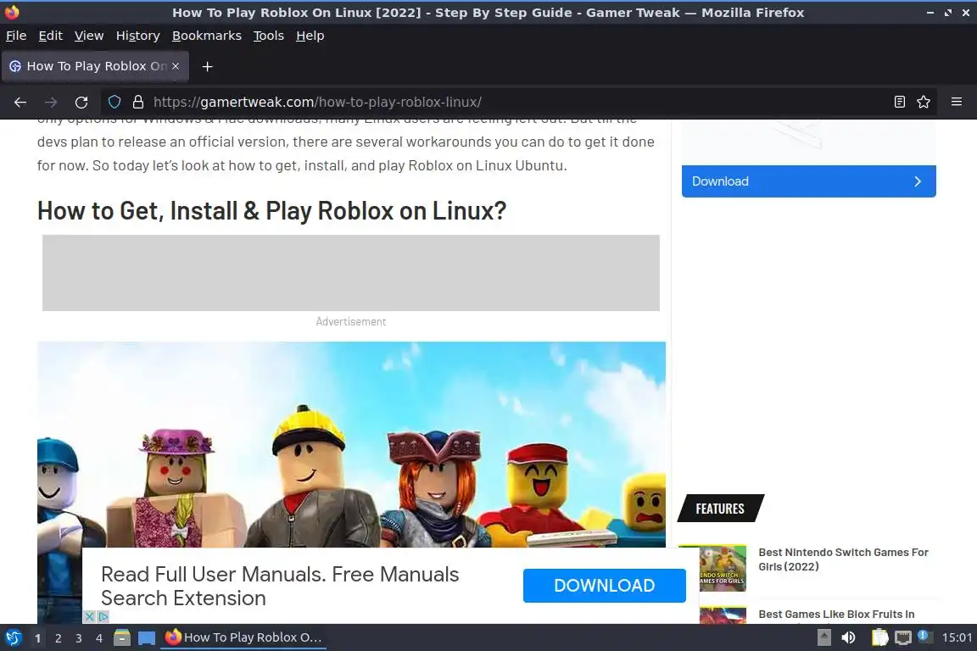This screenshot has width=977, height=651.
Task: Open the volume control icon
Action: 848,637
